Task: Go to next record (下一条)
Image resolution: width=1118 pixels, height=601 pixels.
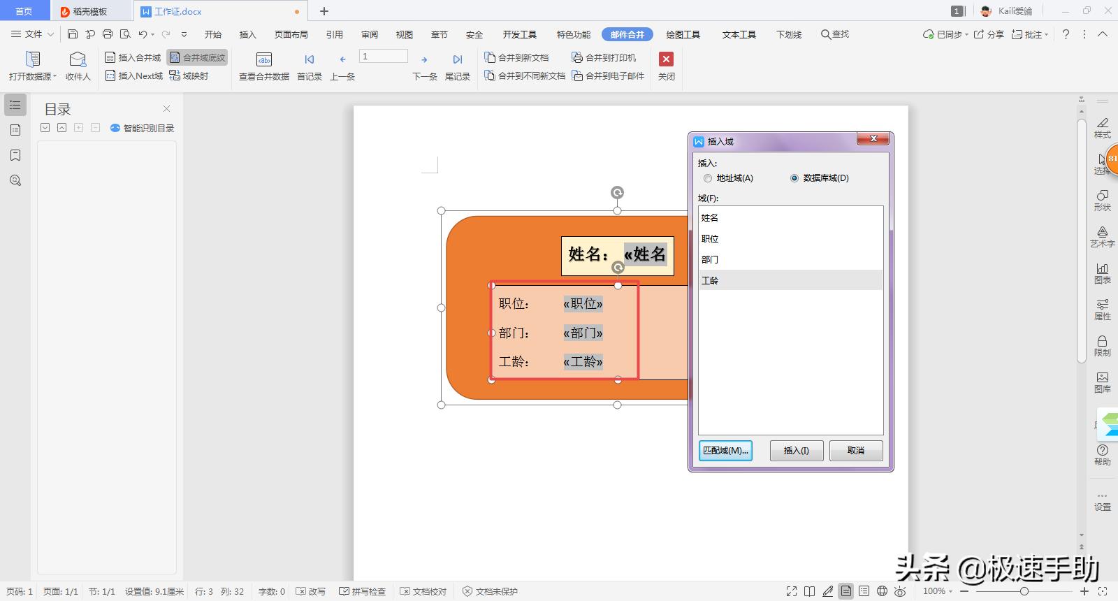Action: [425, 66]
